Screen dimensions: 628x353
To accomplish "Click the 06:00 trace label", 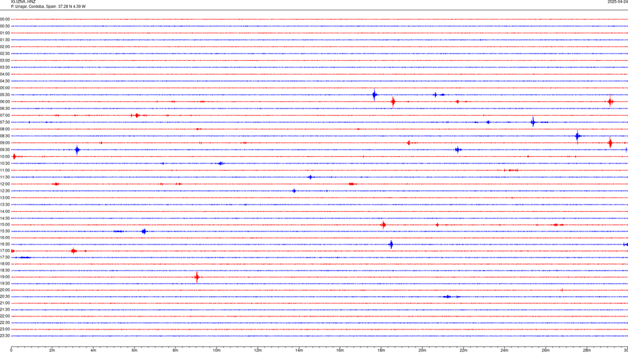I will (5, 102).
